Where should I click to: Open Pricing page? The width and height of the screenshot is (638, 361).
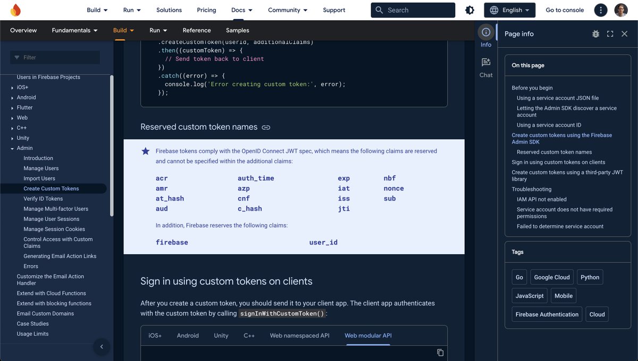(x=206, y=10)
